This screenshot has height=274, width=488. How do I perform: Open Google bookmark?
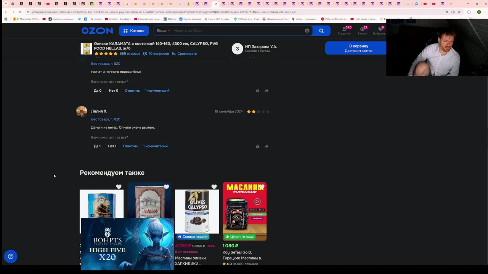point(96,19)
